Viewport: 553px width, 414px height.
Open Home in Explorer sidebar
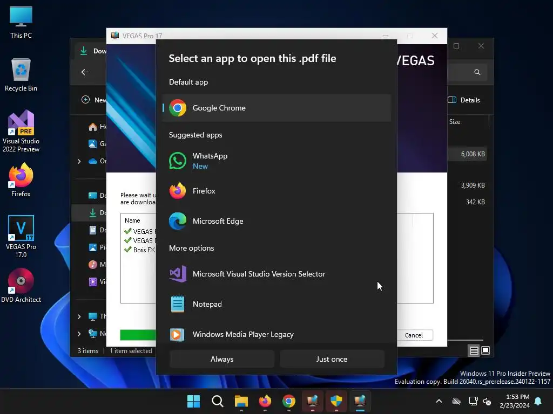coord(97,127)
